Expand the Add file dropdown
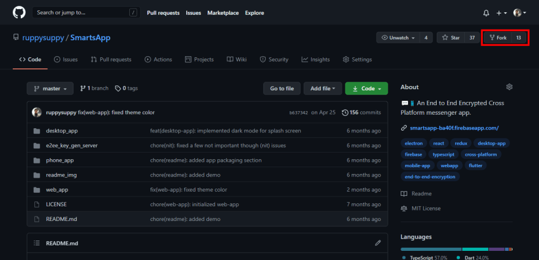Image resolution: width=539 pixels, height=260 pixels. [x=323, y=88]
